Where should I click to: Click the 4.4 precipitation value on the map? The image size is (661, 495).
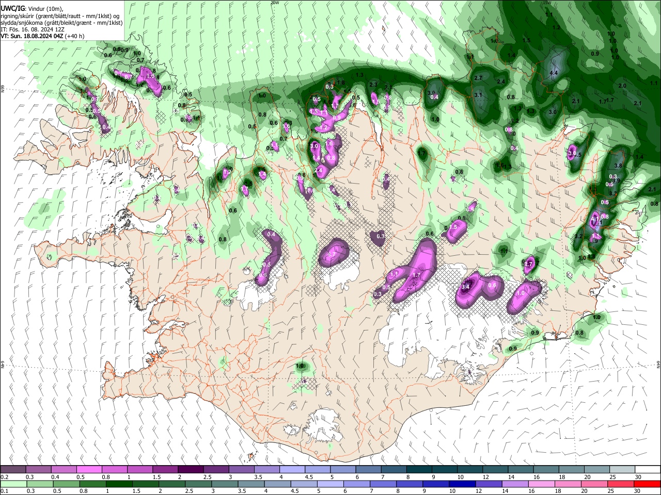[554, 73]
